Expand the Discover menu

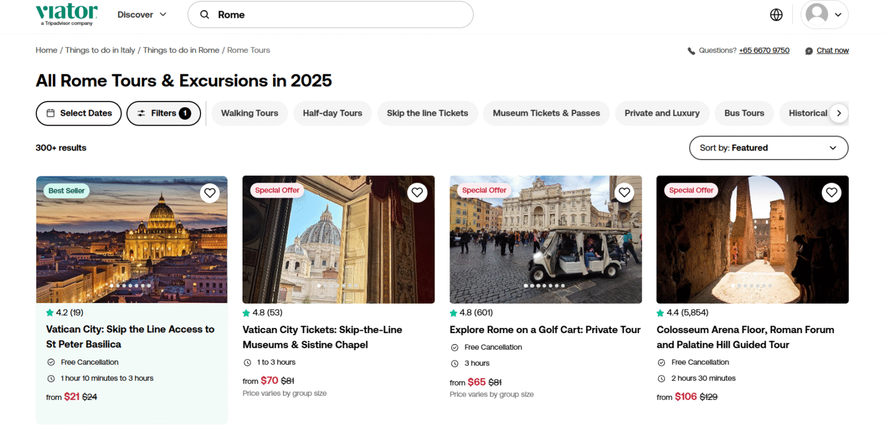pos(141,14)
